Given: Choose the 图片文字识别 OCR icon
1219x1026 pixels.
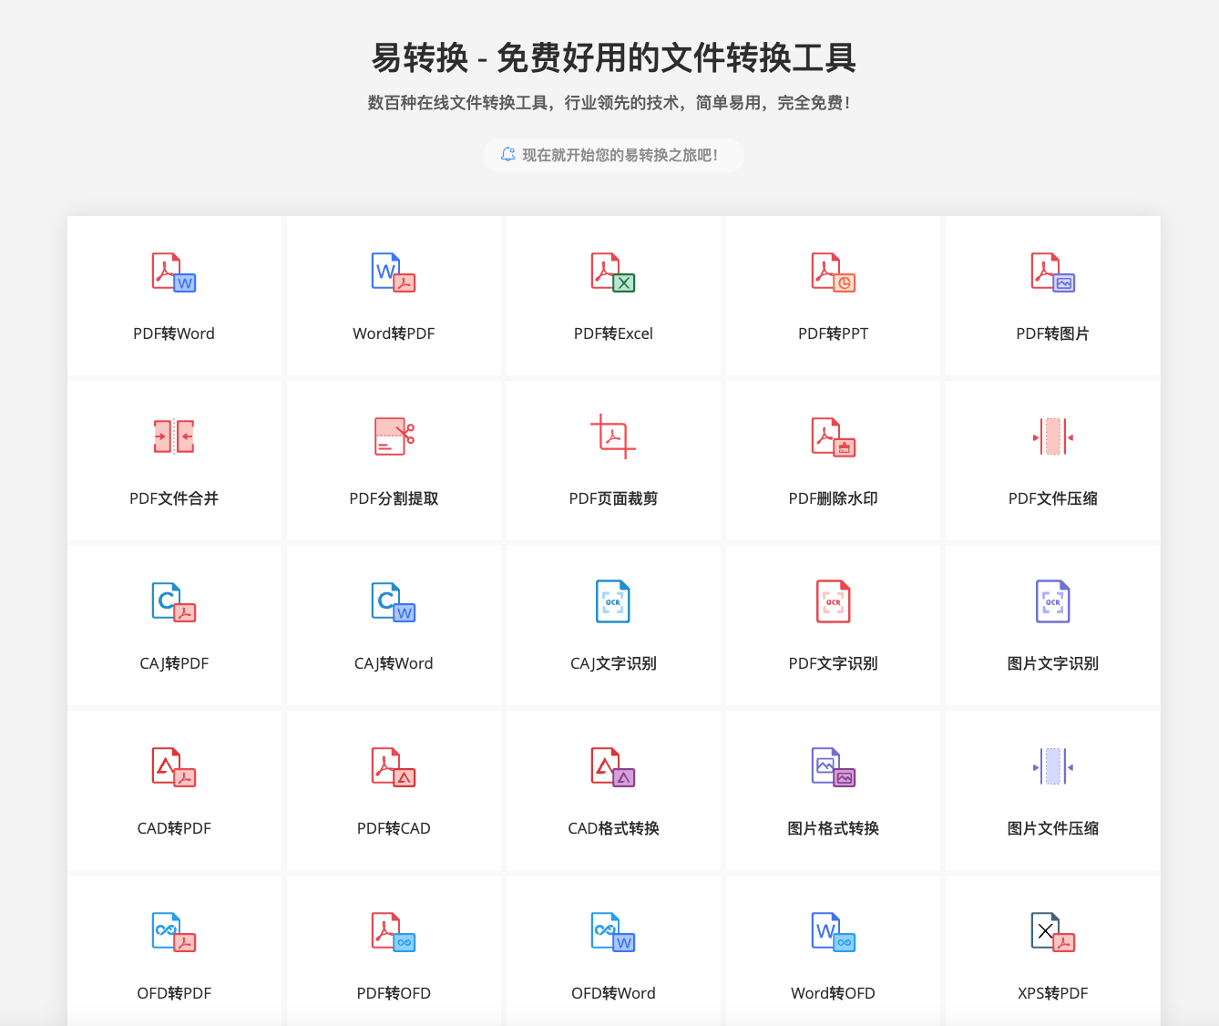Looking at the screenshot, I should [1053, 602].
